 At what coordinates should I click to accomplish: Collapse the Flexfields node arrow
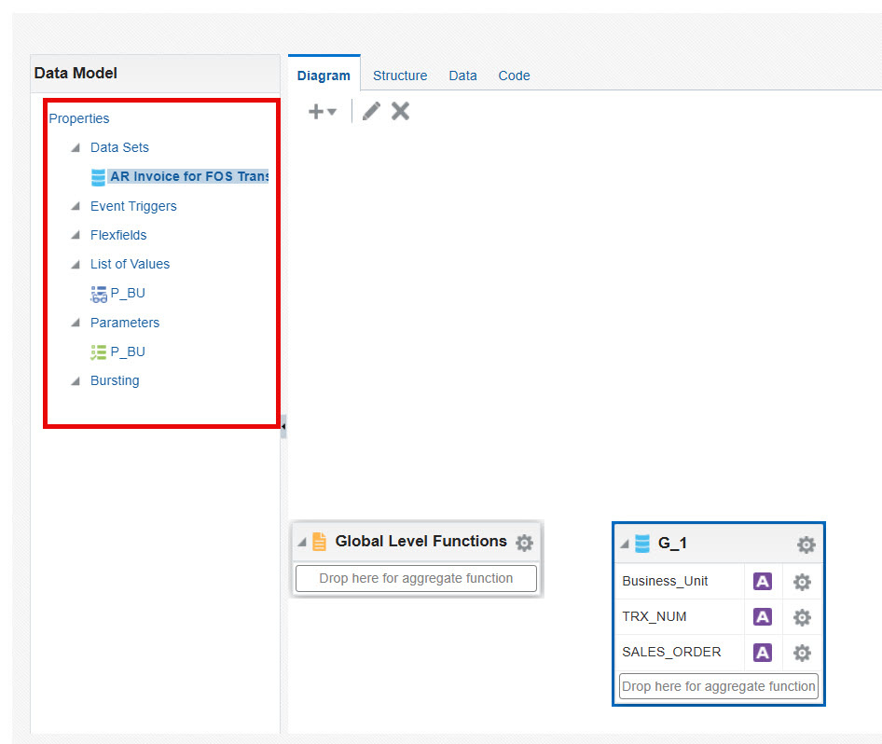pos(76,235)
